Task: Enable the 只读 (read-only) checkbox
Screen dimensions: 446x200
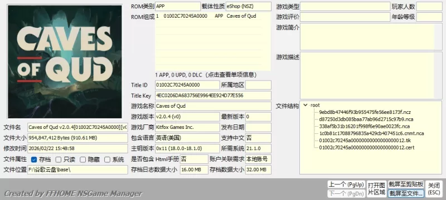Action: pos(59,159)
